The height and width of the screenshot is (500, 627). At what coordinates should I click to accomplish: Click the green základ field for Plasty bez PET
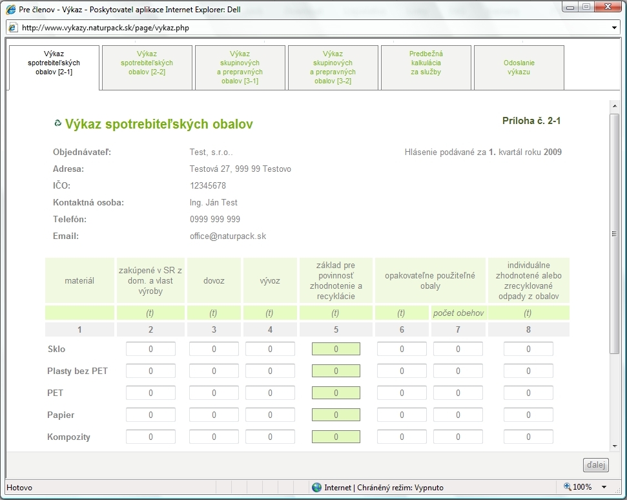[336, 371]
